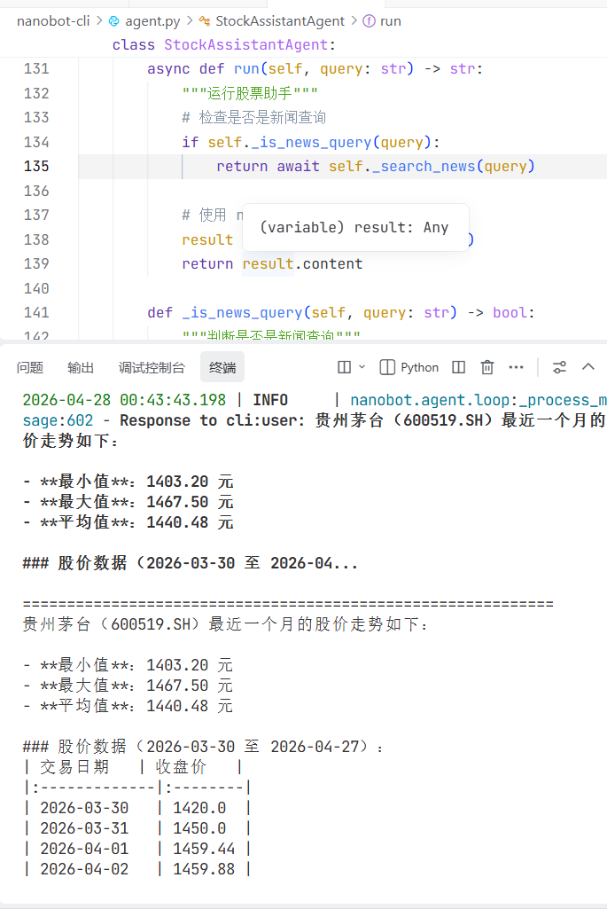This screenshot has height=909, width=607.
Task: Click heading 股价数据（2026-03-30 至 2026-04-27）
Action: coord(202,746)
